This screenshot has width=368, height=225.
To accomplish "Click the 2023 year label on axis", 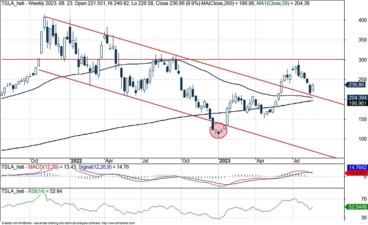I will point(225,161).
